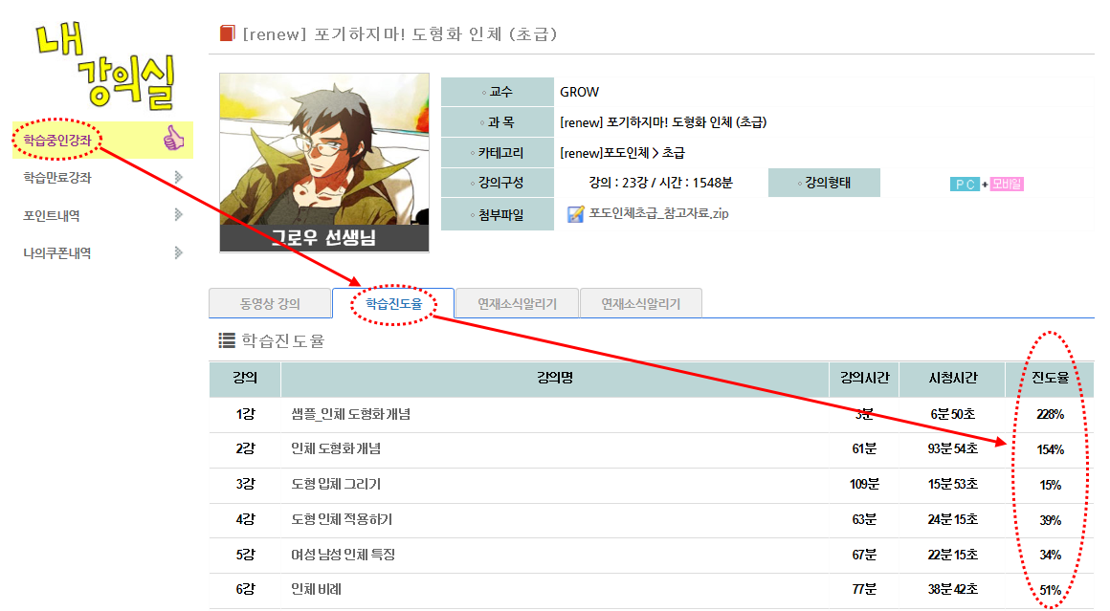The width and height of the screenshot is (1110, 611).
Task: Click the 34% progress value
Action: (1050, 556)
